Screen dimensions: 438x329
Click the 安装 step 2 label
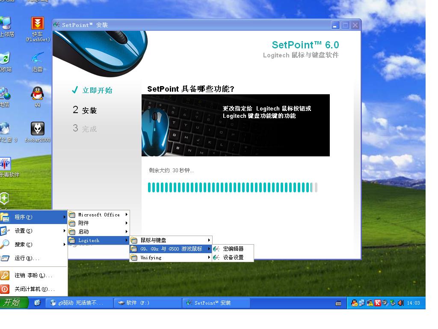coord(89,110)
